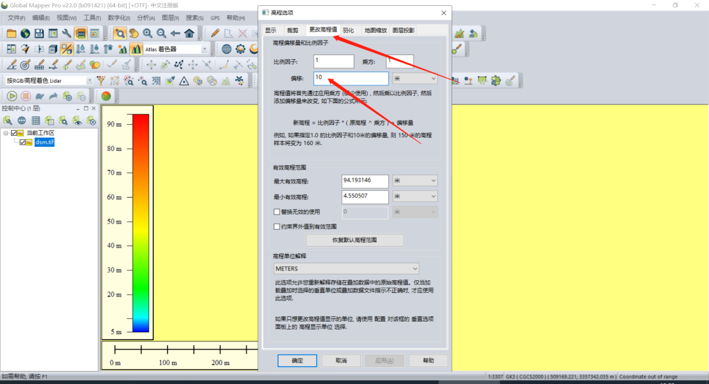
Task: Open the 3D cube viewer icon
Action: (53, 49)
